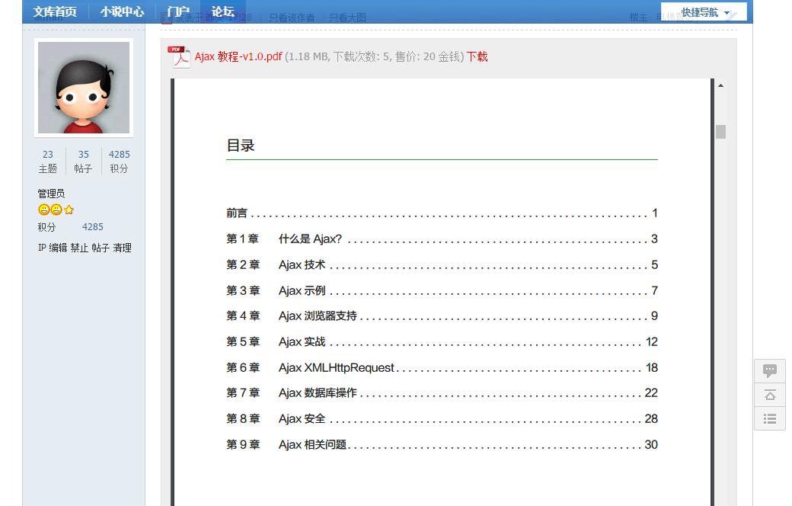Select contents entry 第6章 Ajax XMLHttpRequest
The image size is (792, 506).
pyautogui.click(x=442, y=367)
